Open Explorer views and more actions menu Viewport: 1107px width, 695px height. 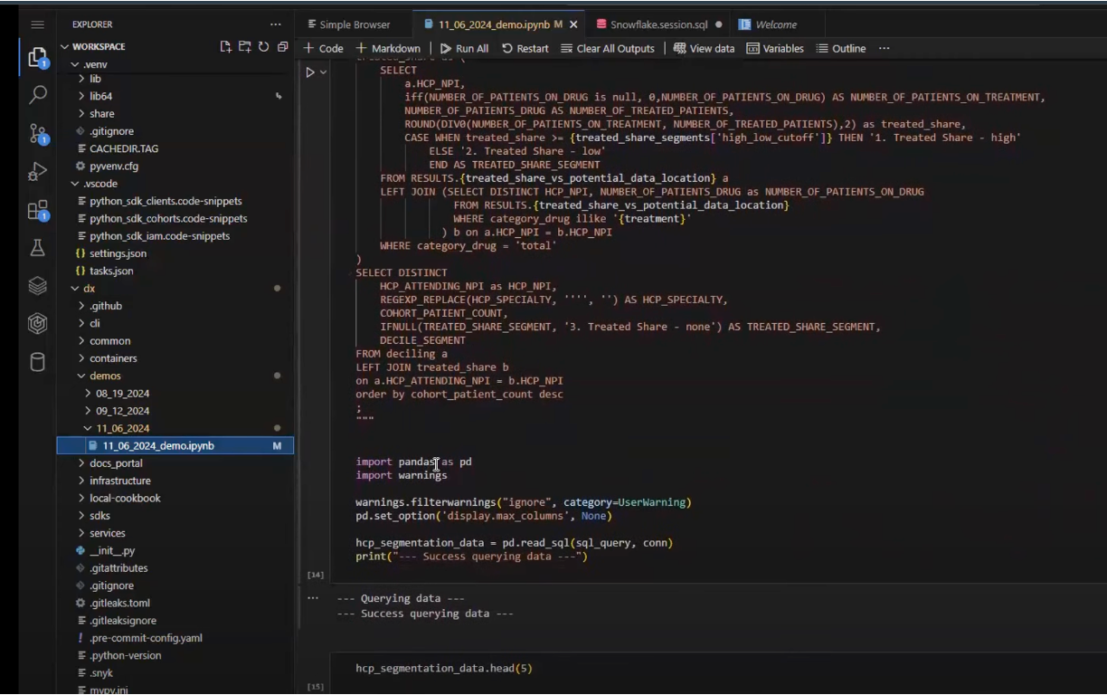(275, 24)
